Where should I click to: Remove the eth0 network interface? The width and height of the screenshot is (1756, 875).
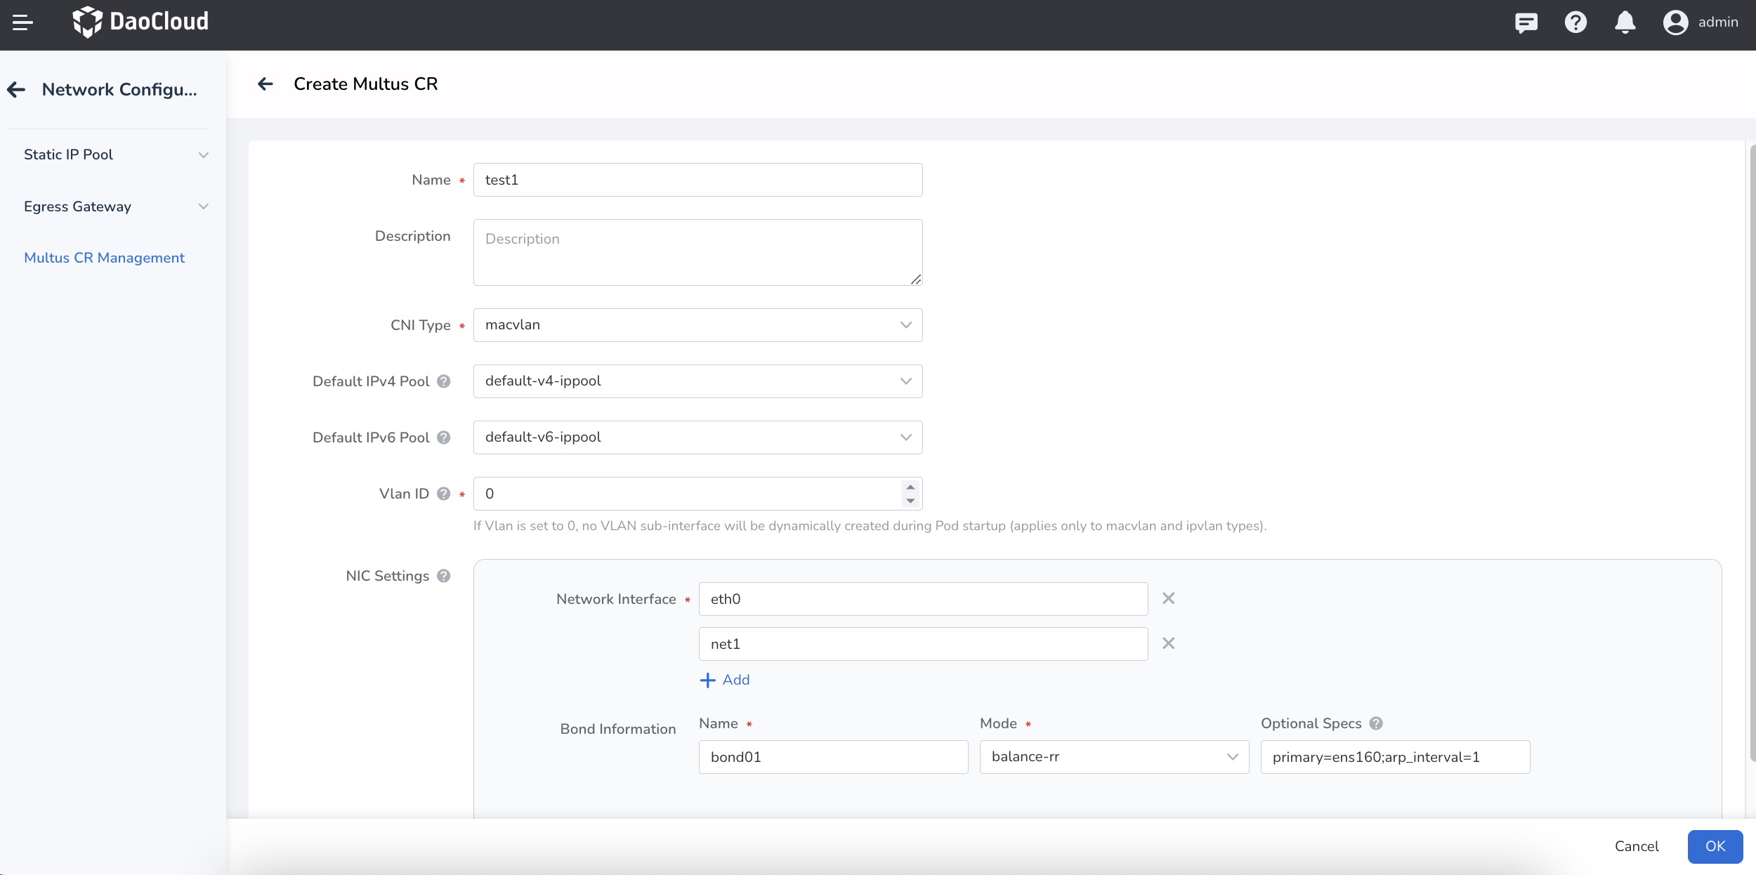pyautogui.click(x=1168, y=598)
